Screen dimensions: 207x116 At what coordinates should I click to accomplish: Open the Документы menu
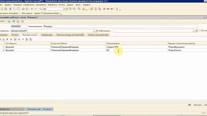pos(41,5)
